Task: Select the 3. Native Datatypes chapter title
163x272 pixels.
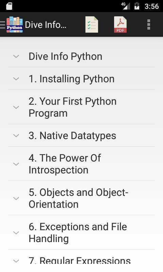Action: point(72,135)
